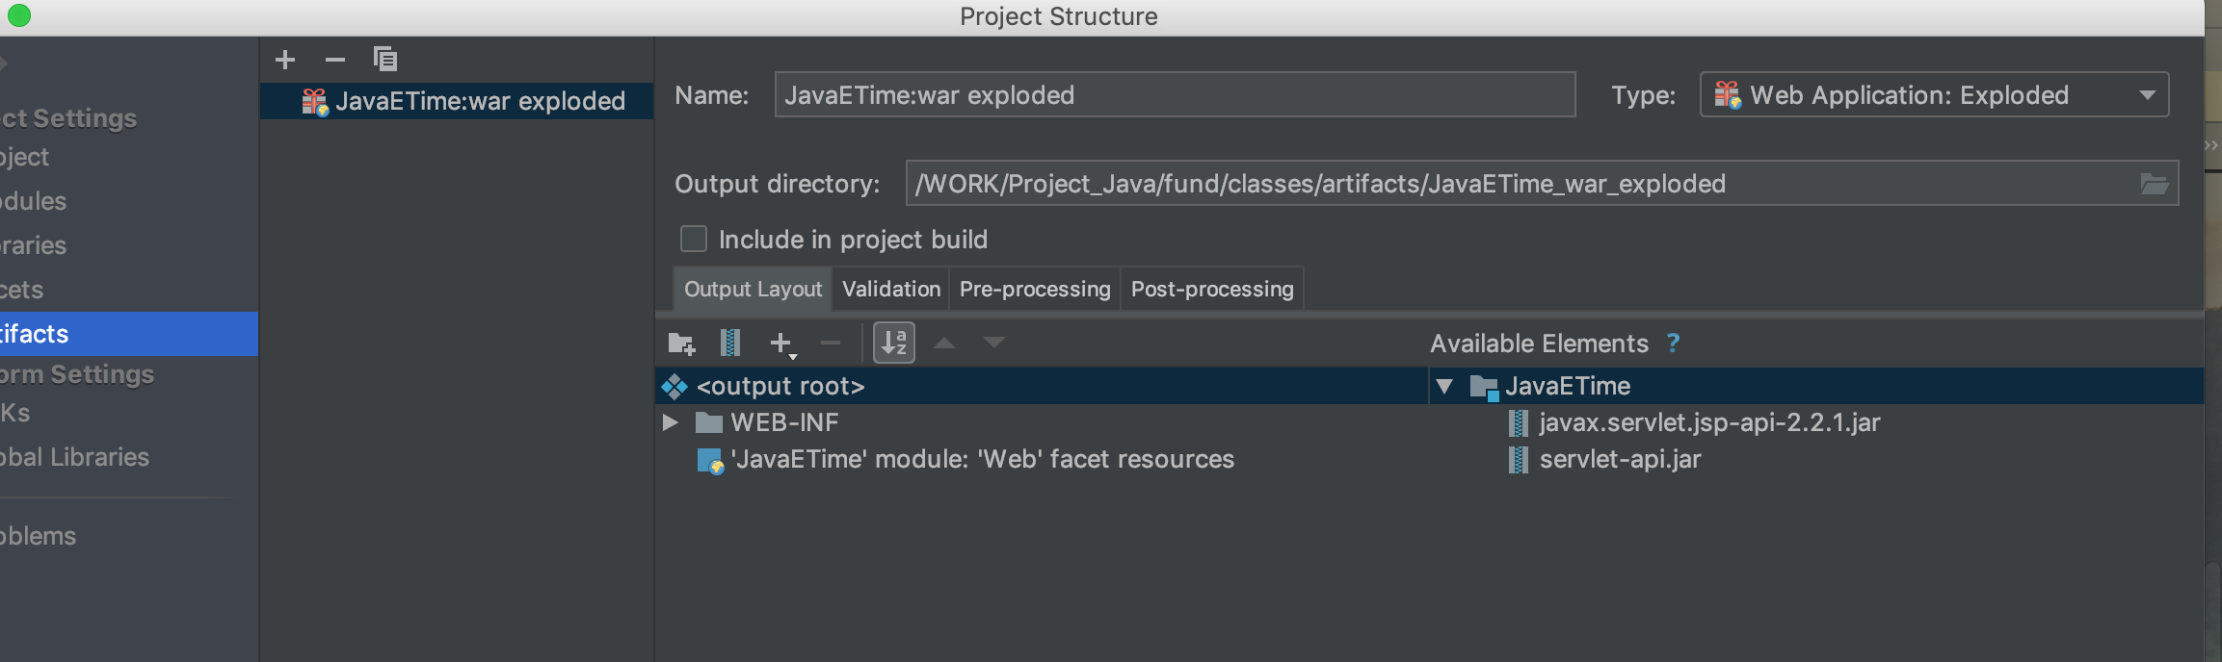
Task: Click the copy artifact icon
Action: [385, 60]
